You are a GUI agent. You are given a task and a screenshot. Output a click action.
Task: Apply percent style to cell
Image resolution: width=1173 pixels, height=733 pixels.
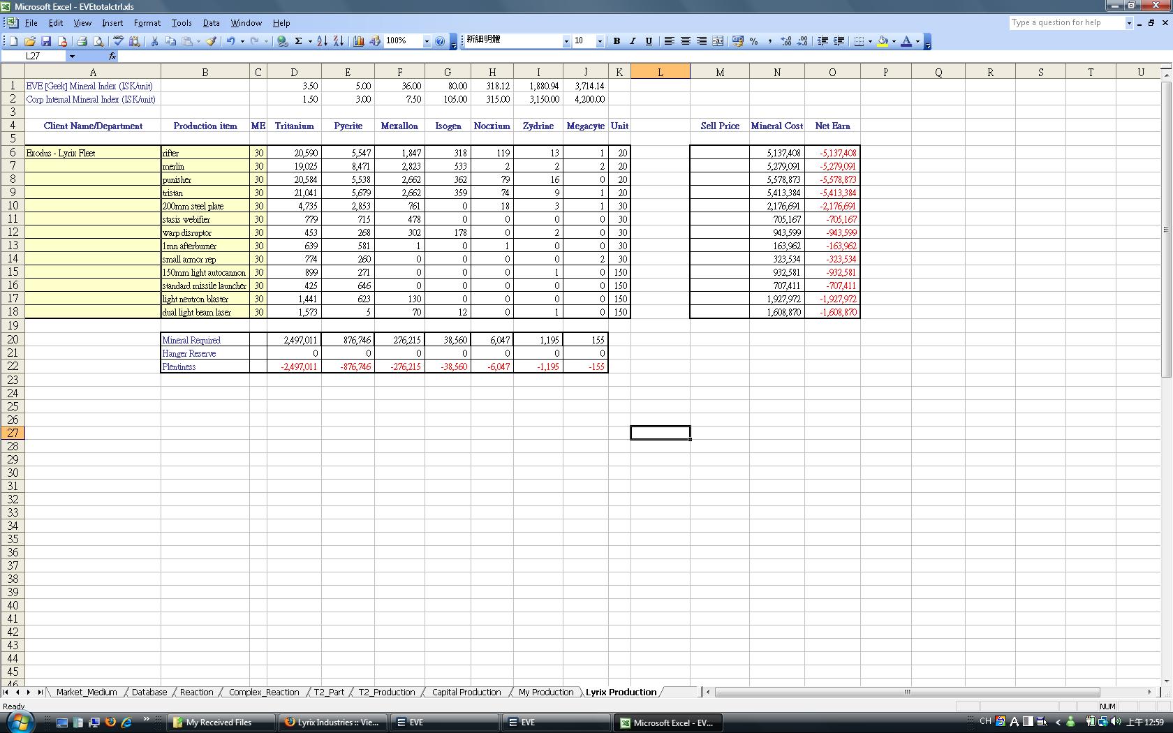753,41
